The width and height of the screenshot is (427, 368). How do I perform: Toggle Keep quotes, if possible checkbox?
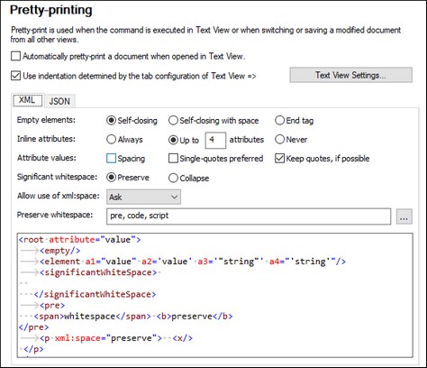pyautogui.click(x=279, y=159)
